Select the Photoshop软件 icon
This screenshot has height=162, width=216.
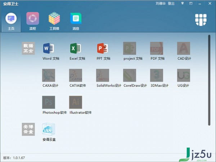(49, 102)
